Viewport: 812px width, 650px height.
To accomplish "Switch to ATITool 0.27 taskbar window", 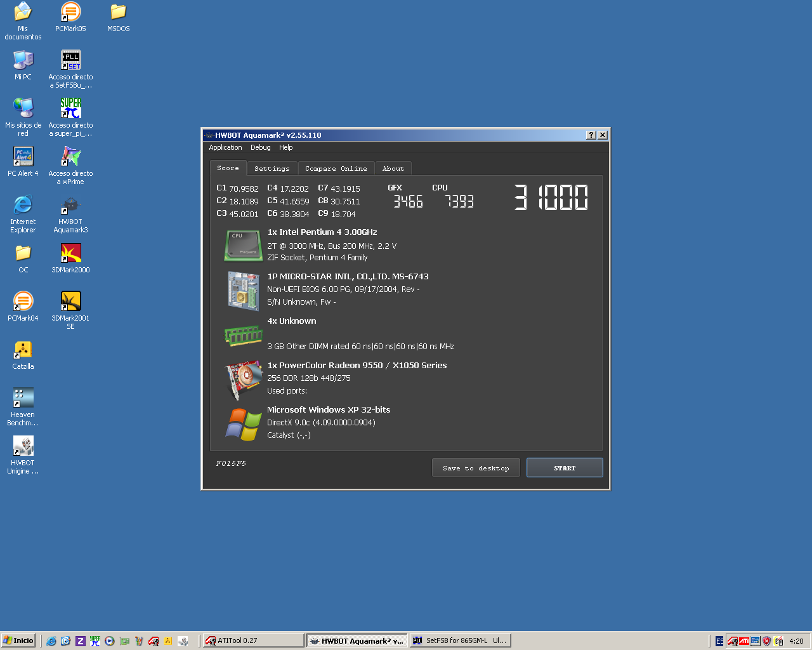I will [x=252, y=640].
